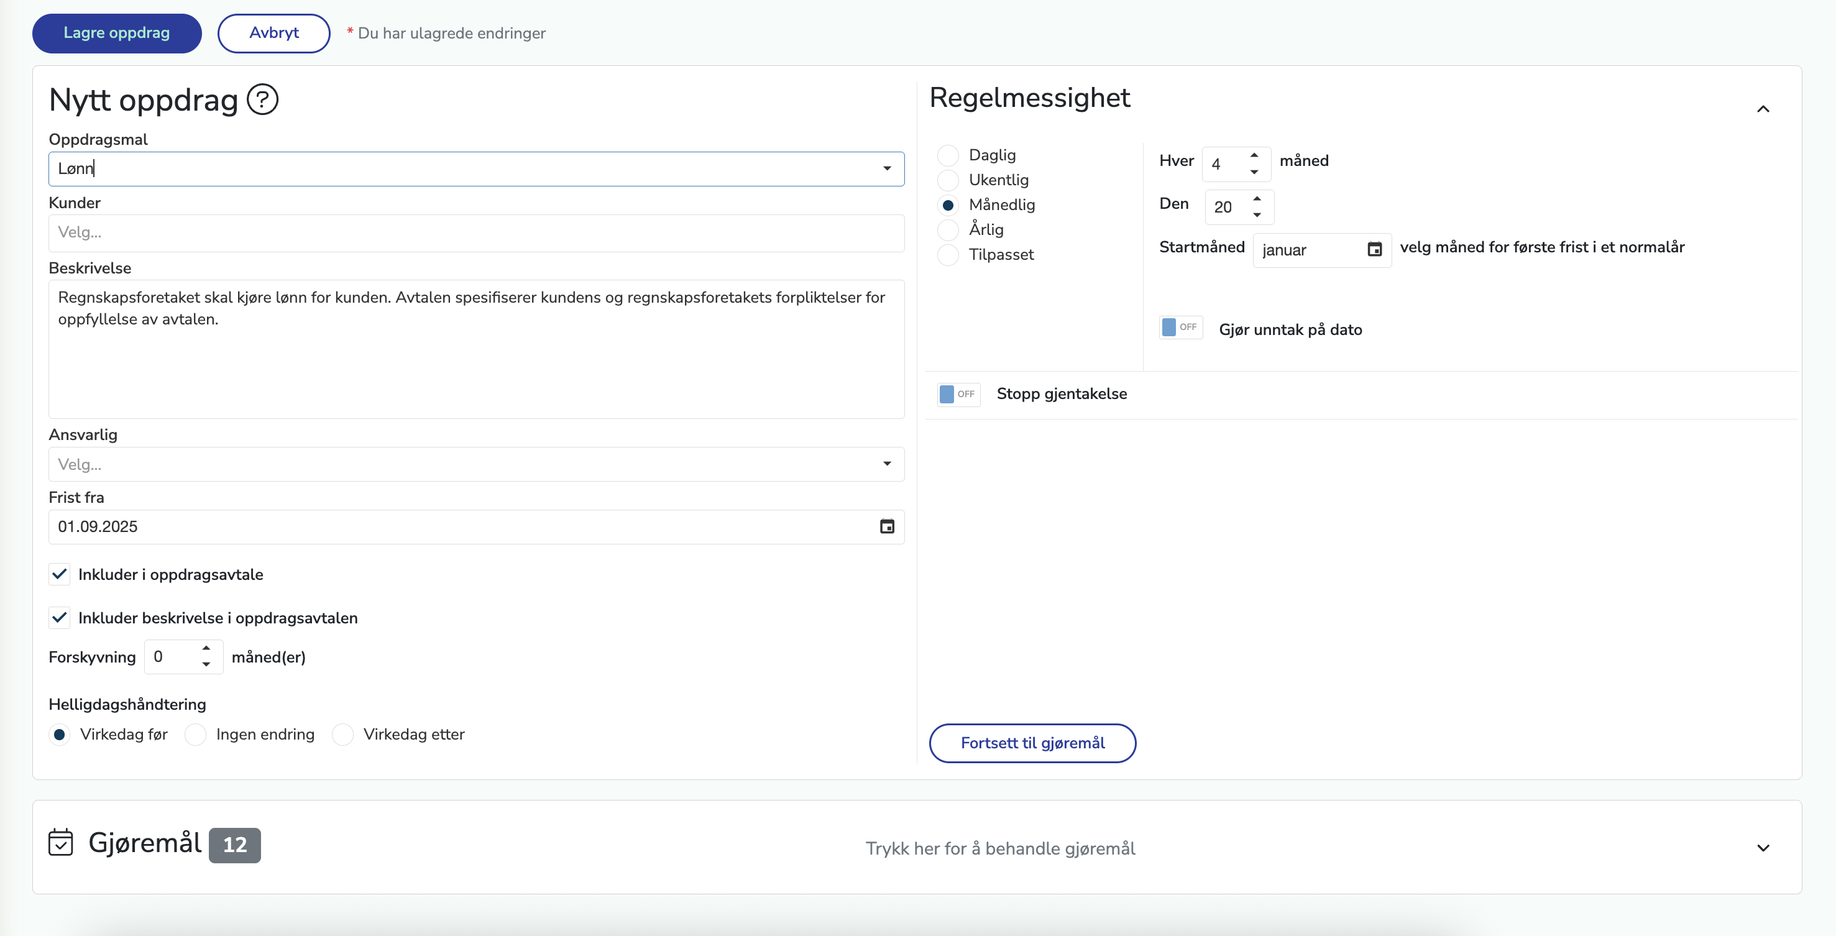The image size is (1836, 936).
Task: Click the Gjøremål count badge 12
Action: pos(234,845)
